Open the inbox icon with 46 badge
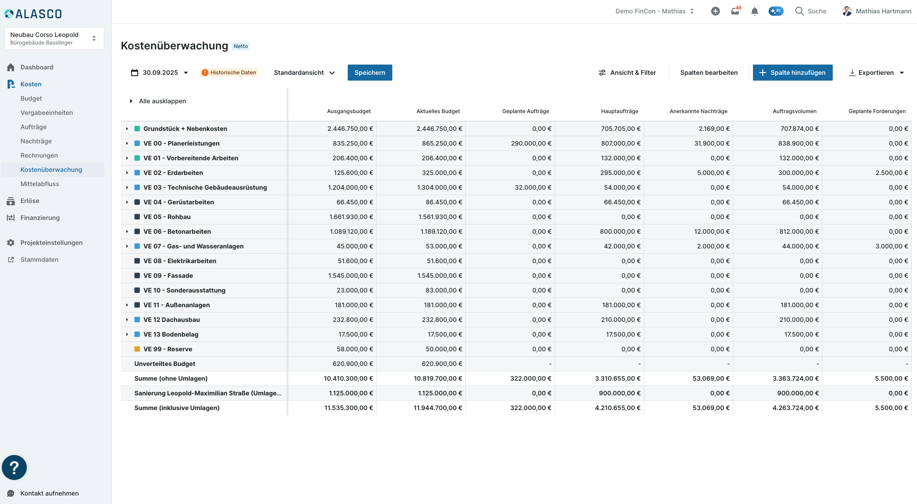 tap(735, 11)
